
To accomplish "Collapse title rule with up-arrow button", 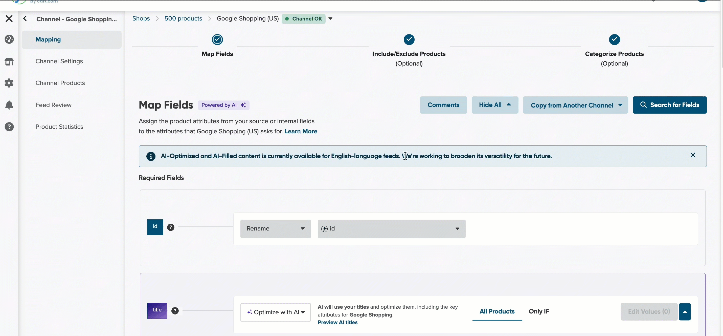I will [685, 312].
